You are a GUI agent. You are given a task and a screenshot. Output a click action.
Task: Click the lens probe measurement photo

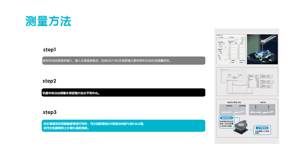(262, 49)
